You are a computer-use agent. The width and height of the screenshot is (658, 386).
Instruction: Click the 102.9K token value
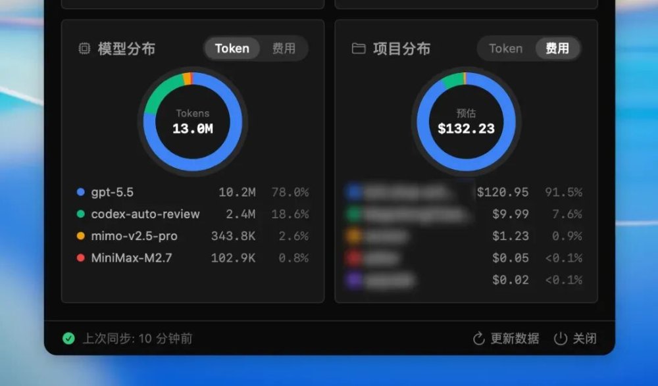point(234,258)
